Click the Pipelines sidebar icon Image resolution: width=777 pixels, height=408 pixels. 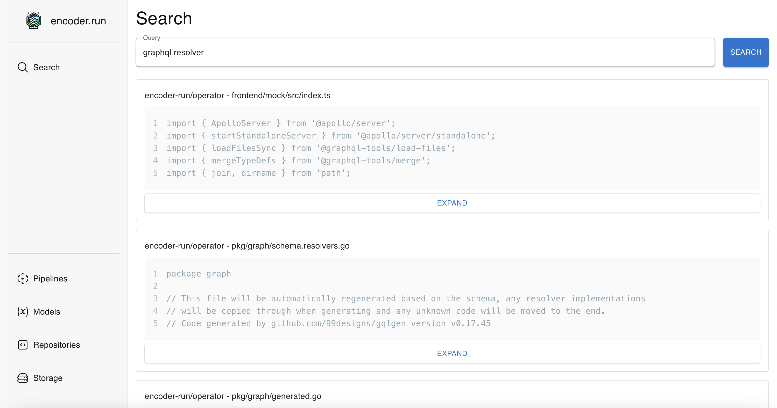pyautogui.click(x=23, y=278)
